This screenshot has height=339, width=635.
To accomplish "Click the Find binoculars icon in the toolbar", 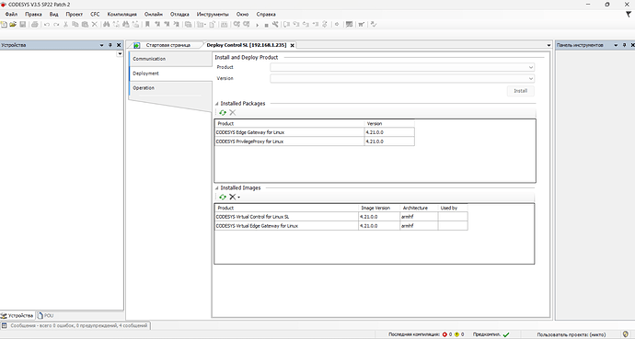I will click(x=106, y=25).
